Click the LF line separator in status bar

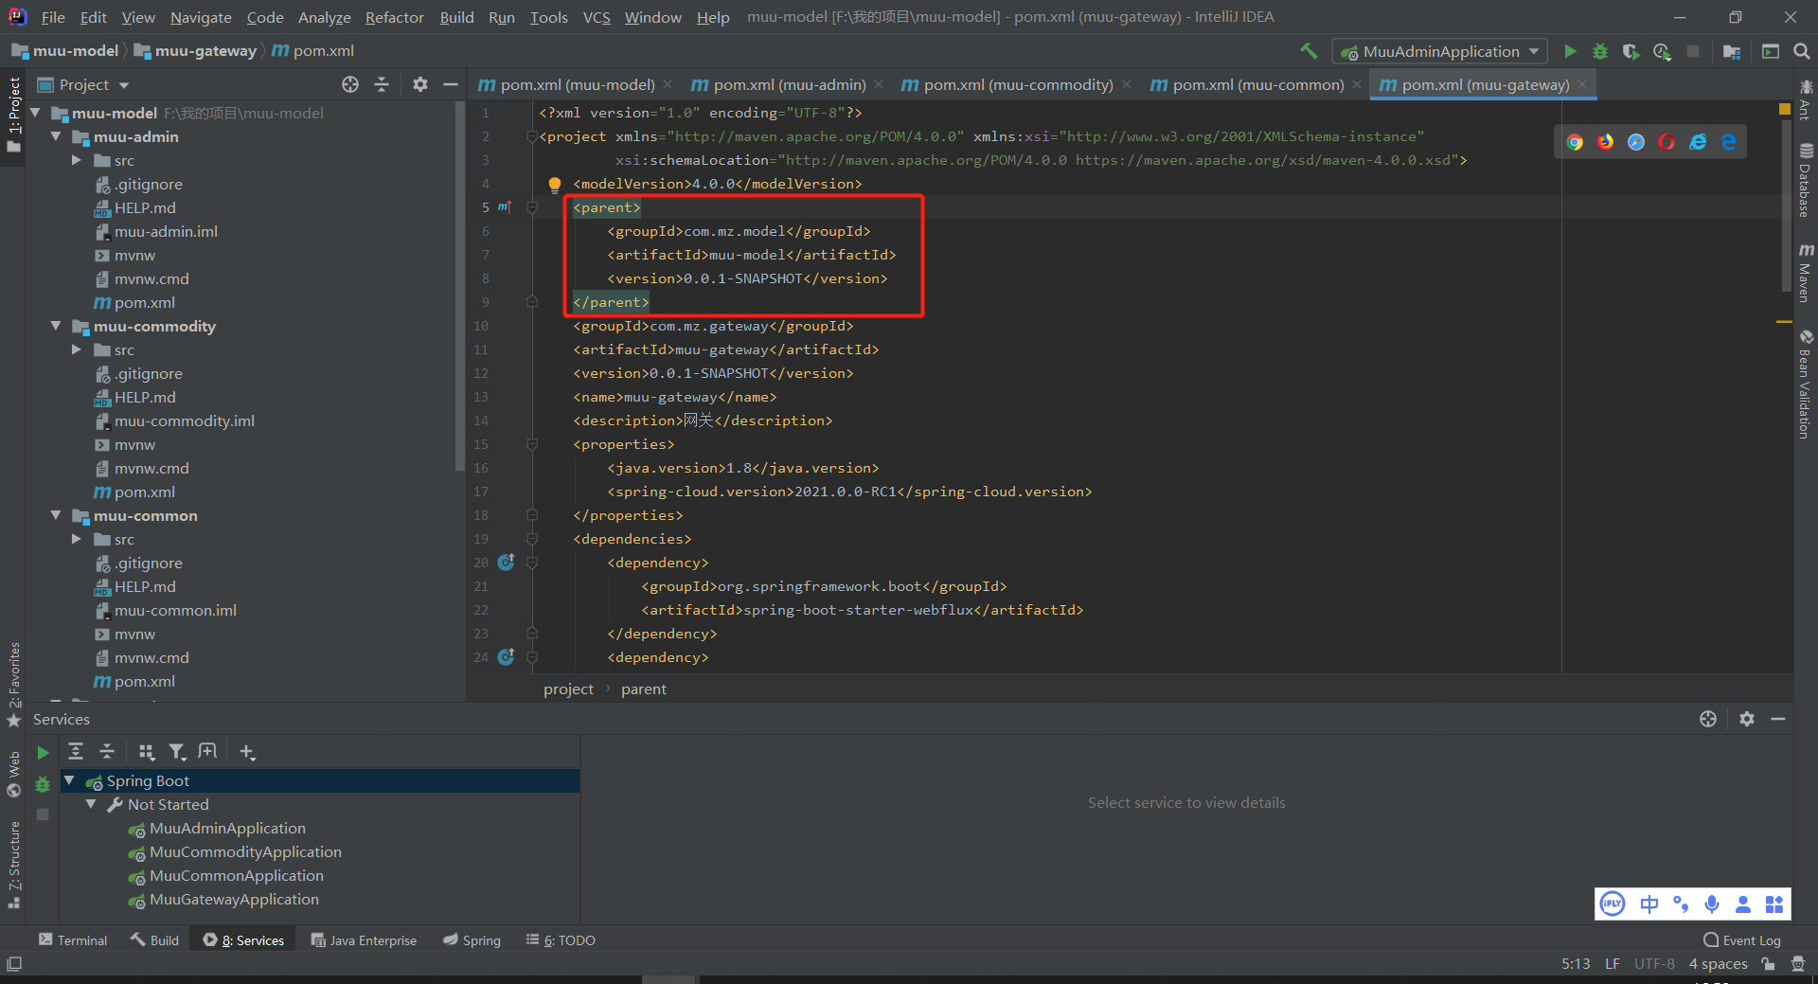click(x=1612, y=964)
